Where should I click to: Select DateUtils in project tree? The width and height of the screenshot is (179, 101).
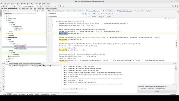click(x=19, y=30)
